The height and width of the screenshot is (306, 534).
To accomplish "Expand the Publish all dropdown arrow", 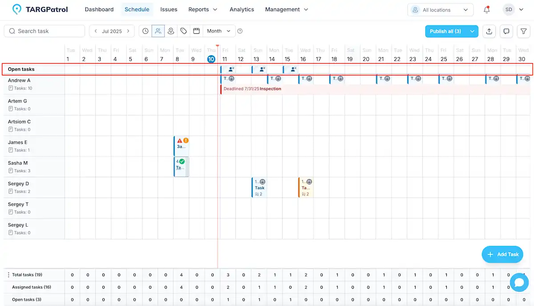I will click(x=472, y=31).
